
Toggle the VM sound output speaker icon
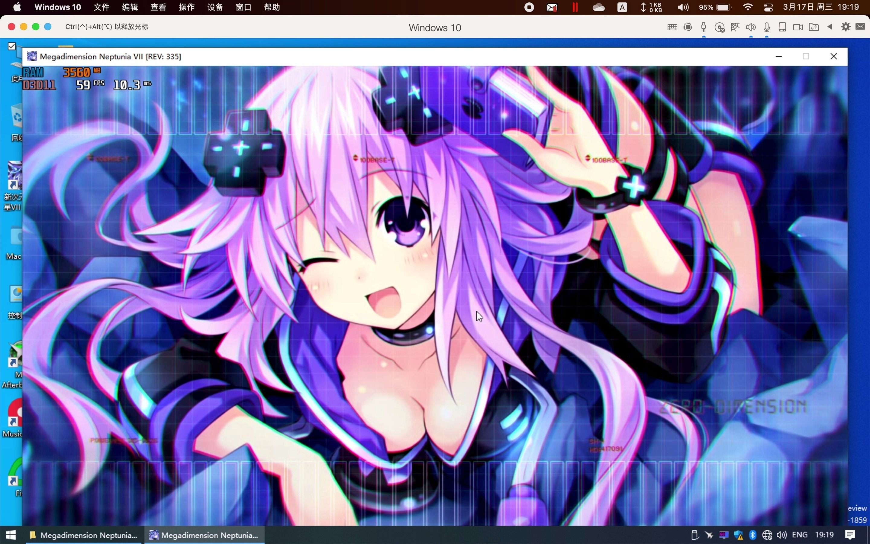click(751, 27)
